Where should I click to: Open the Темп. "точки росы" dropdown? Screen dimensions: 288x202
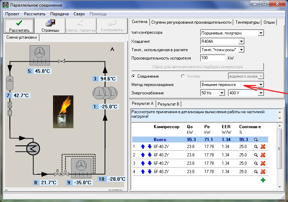click(241, 50)
